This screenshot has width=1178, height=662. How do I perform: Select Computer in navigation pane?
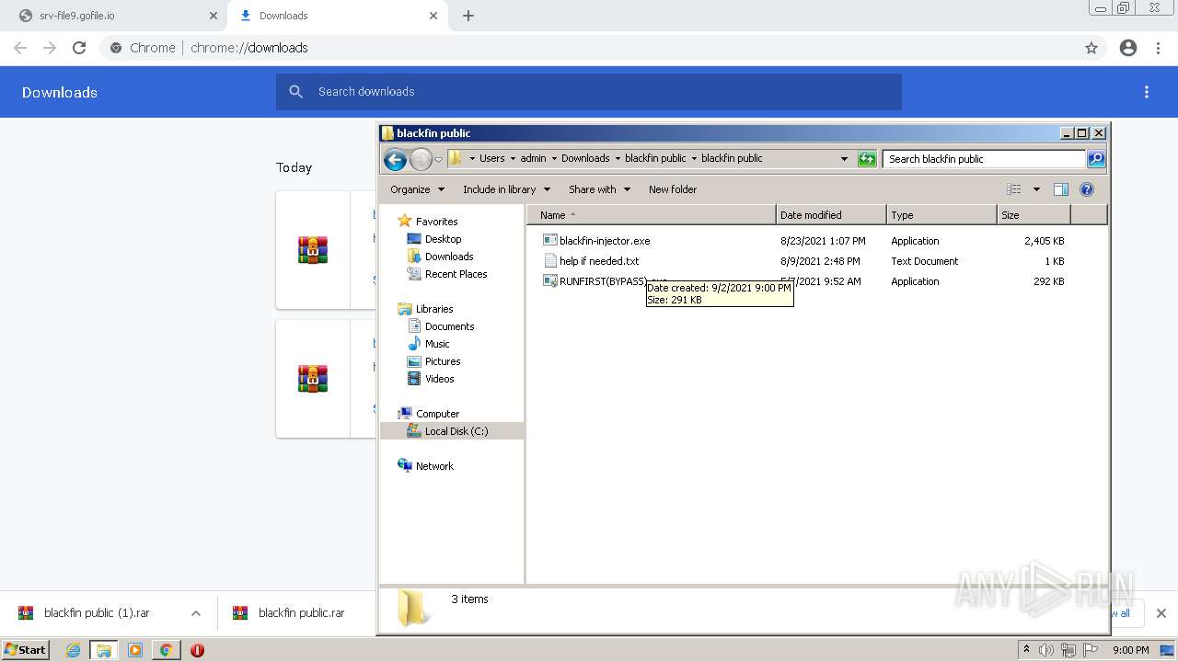coord(437,414)
